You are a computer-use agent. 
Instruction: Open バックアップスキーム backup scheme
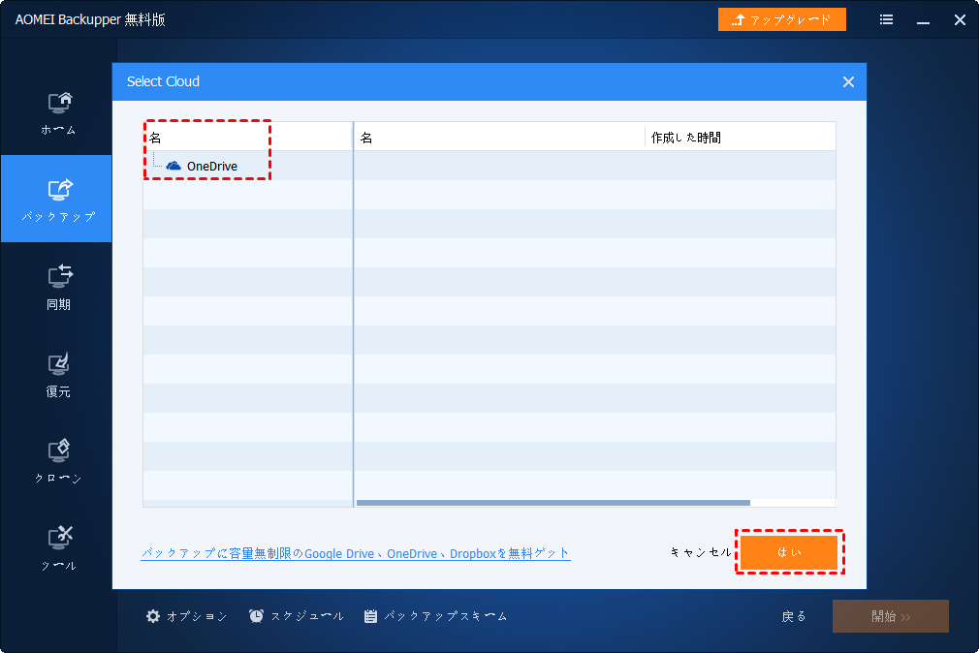[435, 616]
